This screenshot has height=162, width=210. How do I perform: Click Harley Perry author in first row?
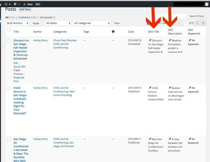point(40,41)
